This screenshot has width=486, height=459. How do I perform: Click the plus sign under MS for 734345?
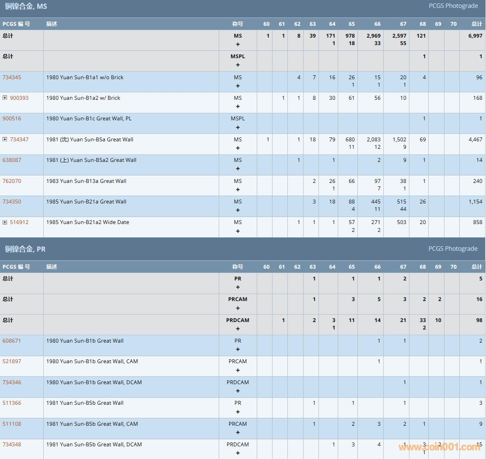[x=238, y=86]
